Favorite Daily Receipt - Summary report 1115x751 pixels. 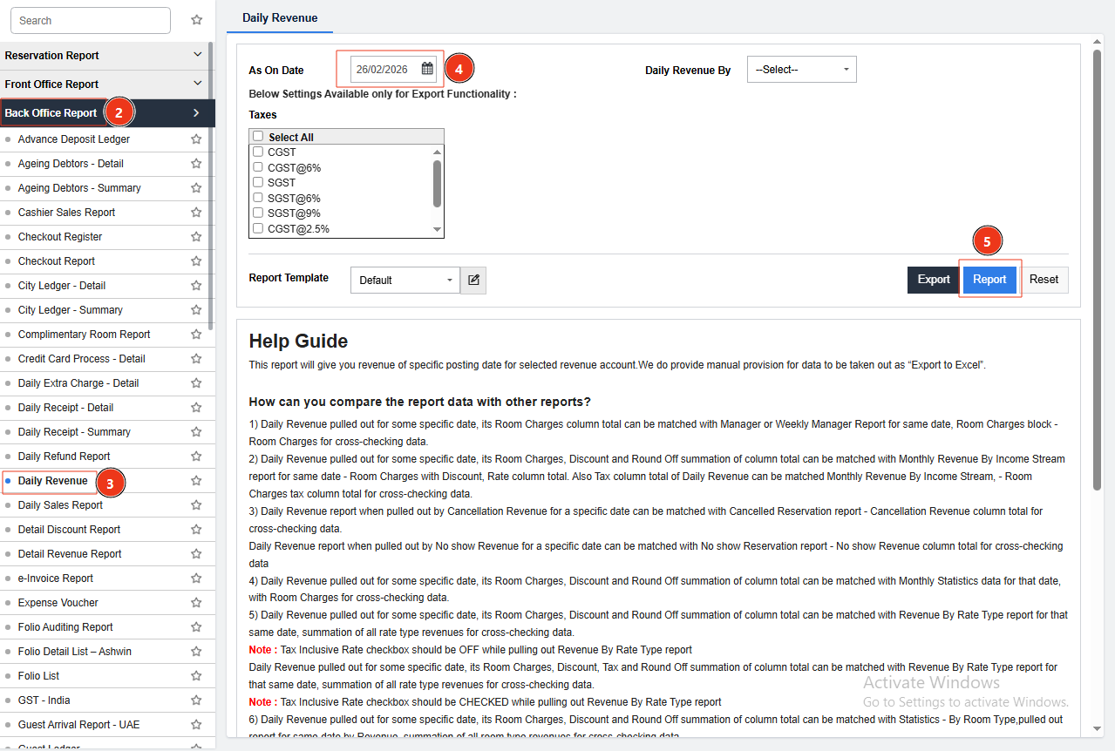pos(196,432)
